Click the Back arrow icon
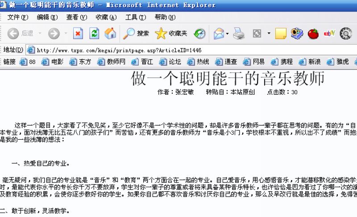Screen dimensions: 357x217 pos(13,34)
